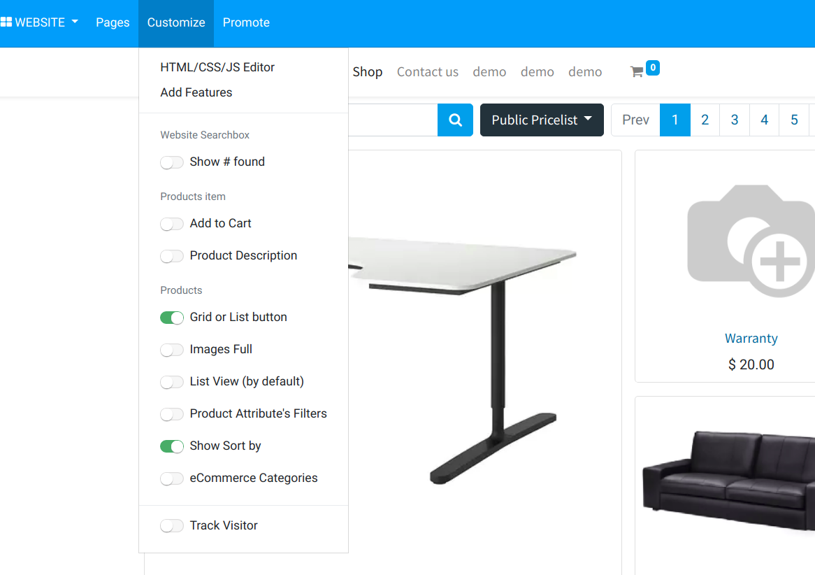Open the Contact us link

(x=427, y=72)
